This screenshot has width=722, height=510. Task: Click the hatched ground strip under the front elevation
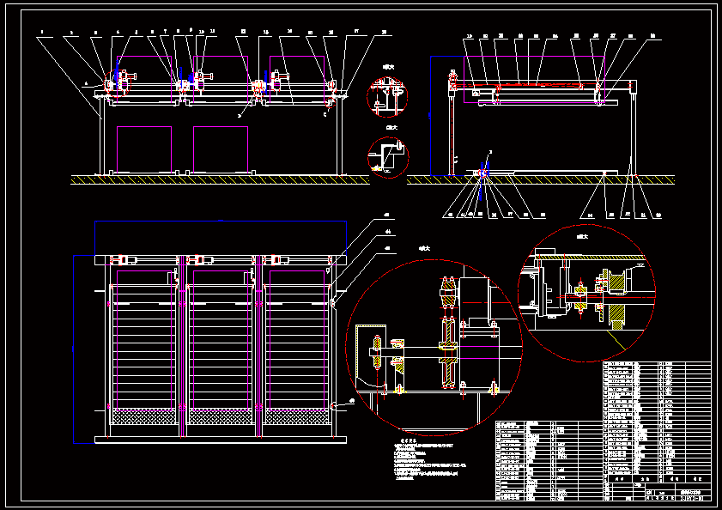(220, 179)
